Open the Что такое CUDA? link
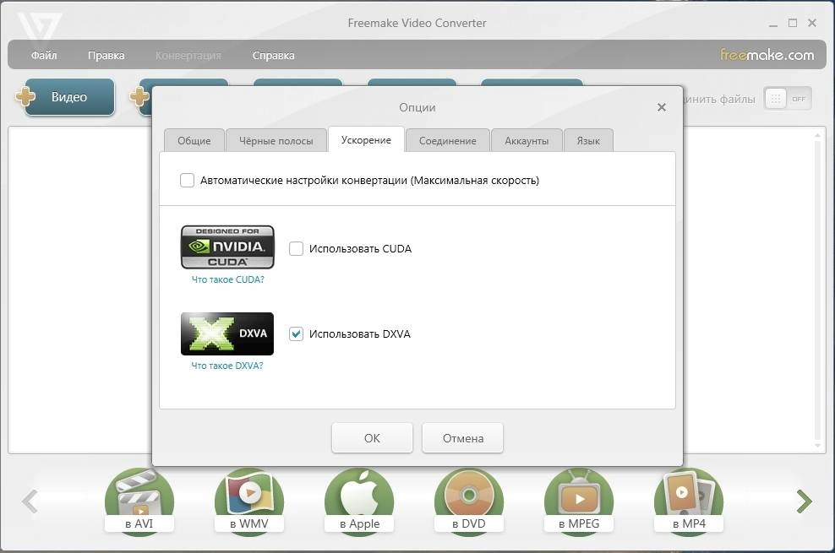835x553 pixels. pyautogui.click(x=227, y=279)
